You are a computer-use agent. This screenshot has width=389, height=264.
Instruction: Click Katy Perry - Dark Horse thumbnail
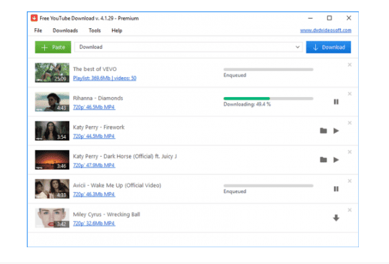pos(52,159)
